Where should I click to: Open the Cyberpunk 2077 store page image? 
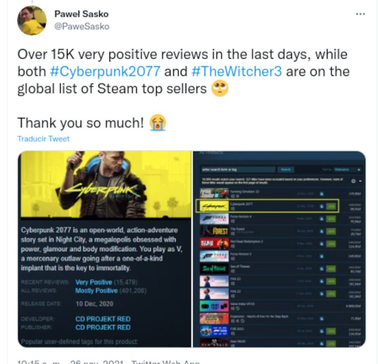coord(105,249)
